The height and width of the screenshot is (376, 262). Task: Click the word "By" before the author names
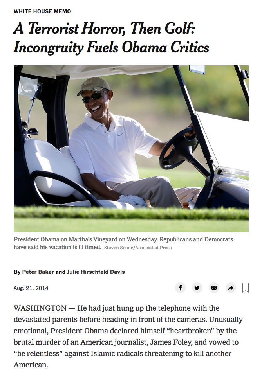(x=17, y=272)
